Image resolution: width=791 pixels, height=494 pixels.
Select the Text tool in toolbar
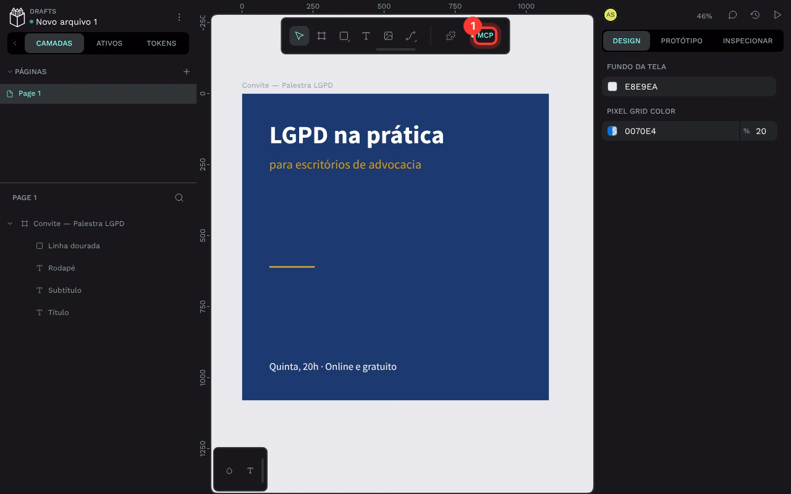coord(366,36)
